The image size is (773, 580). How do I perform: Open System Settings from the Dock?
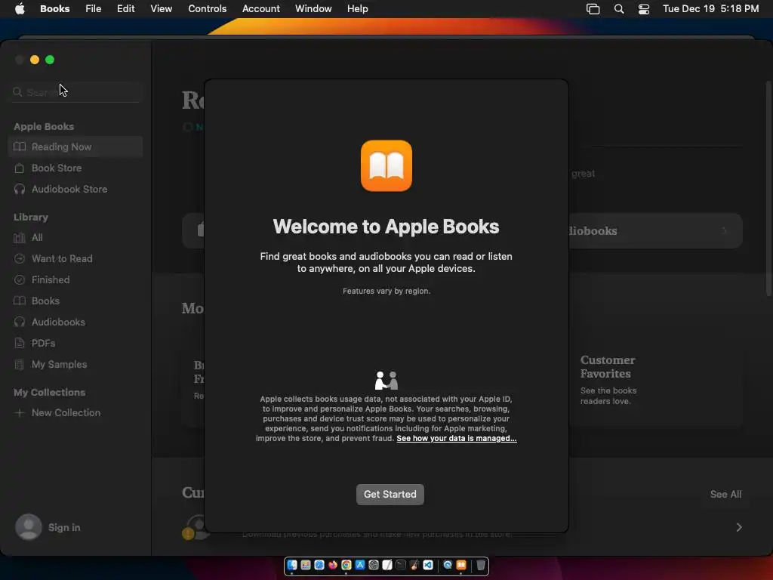pyautogui.click(x=374, y=565)
